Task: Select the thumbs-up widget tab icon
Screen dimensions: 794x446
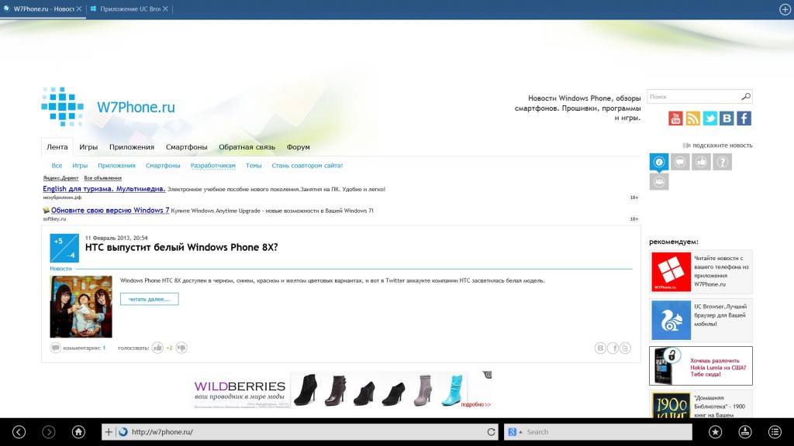Action: 701,162
